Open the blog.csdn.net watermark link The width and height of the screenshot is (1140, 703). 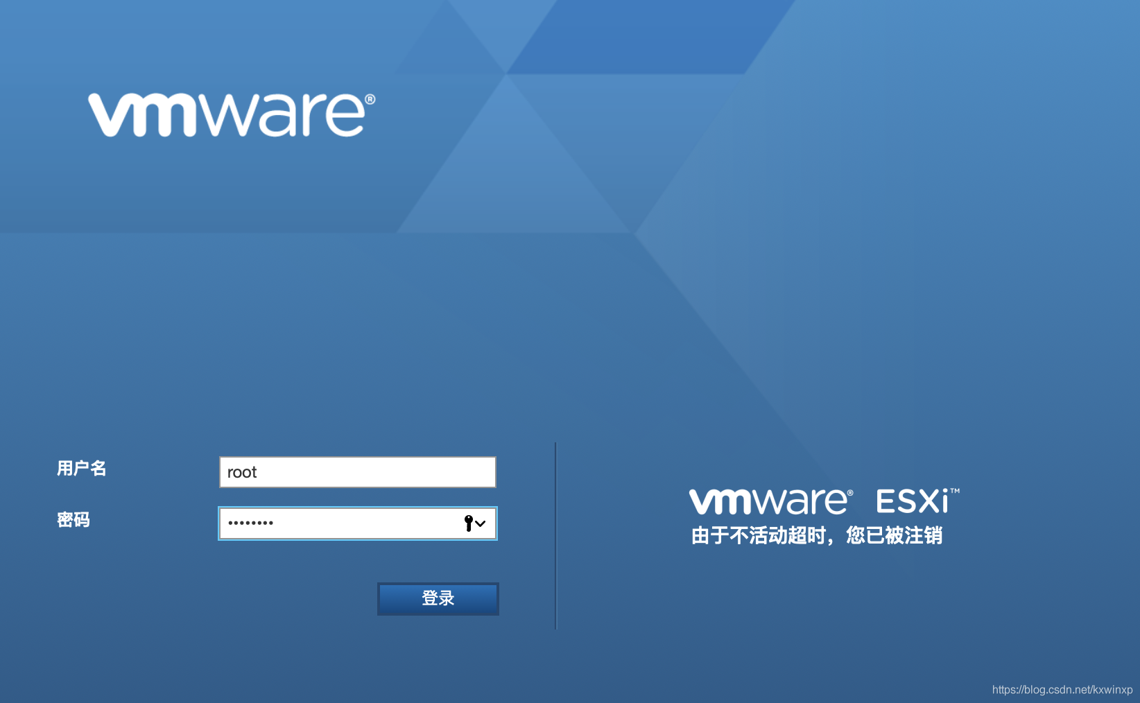click(x=1062, y=690)
